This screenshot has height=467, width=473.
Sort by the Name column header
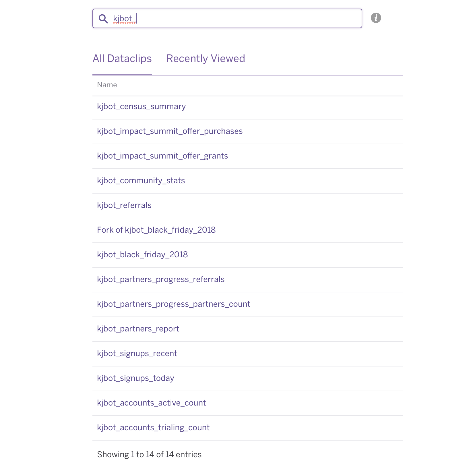pyautogui.click(x=107, y=85)
